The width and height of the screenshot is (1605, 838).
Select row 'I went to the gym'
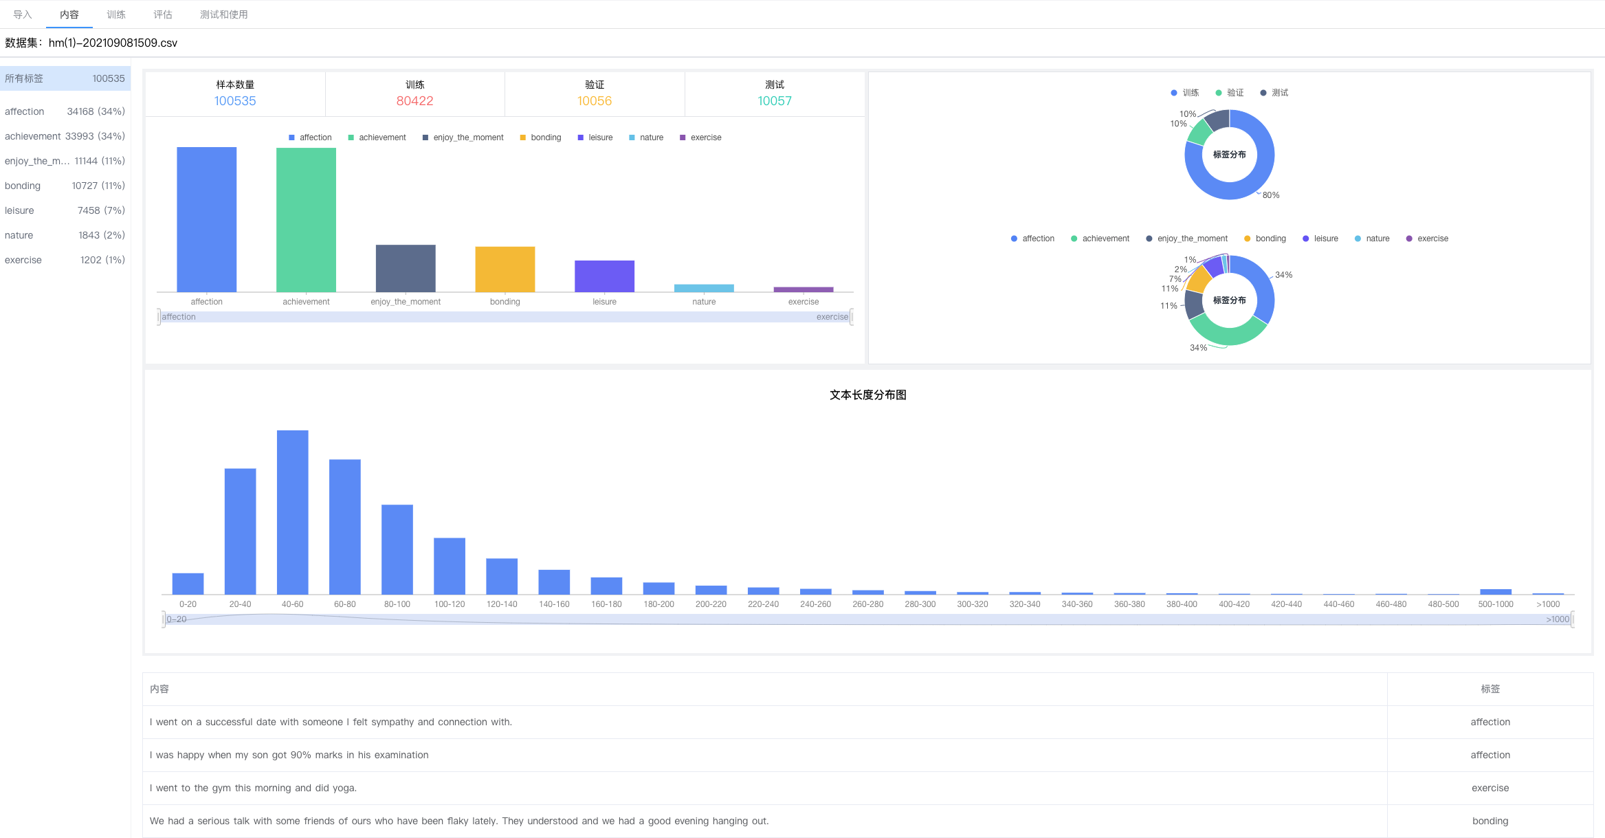pyautogui.click(x=868, y=788)
